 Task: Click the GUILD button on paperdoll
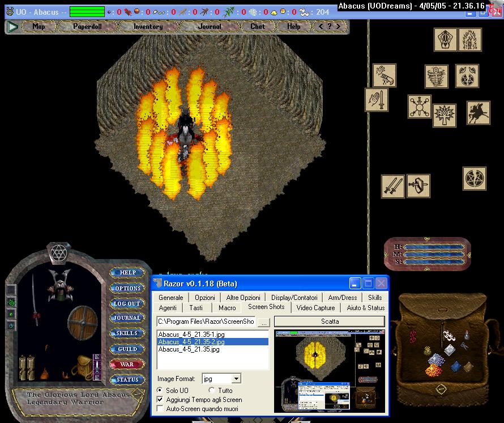pos(127,349)
